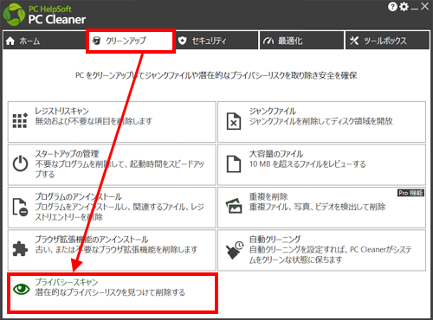Image resolution: width=433 pixels, height=320 pixels.
Task: Click text 重複ファイル、写真、ビデオを検出して削除
Action: pos(317,207)
